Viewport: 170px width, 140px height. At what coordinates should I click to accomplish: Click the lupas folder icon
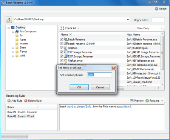coord(17,40)
